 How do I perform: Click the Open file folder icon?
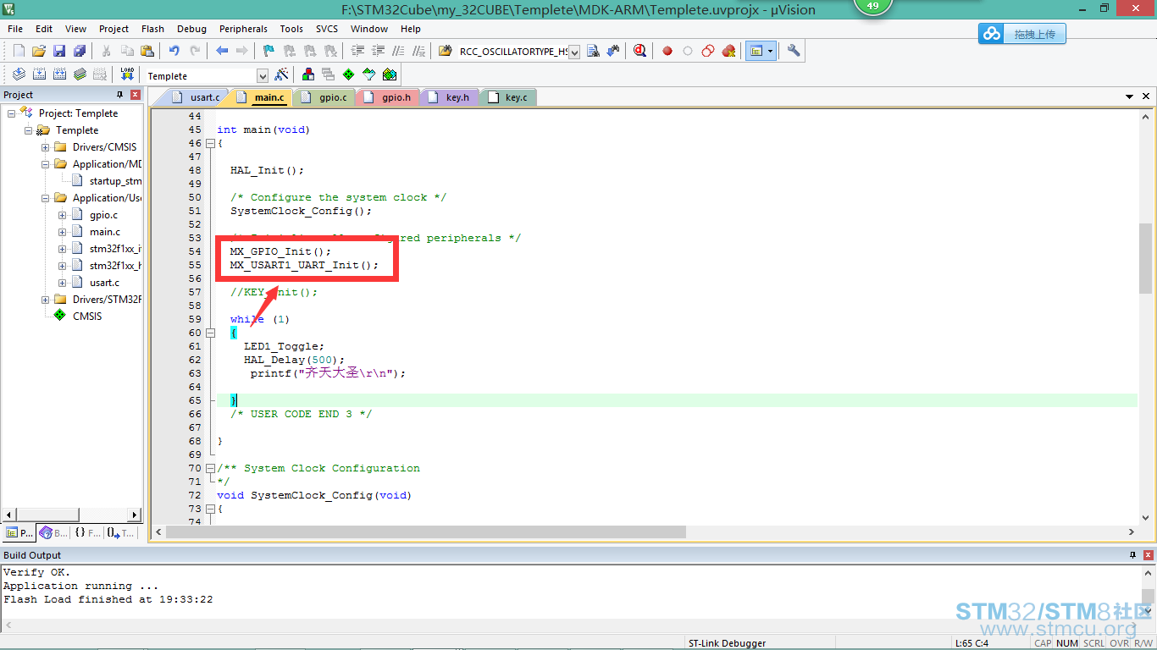tap(39, 51)
